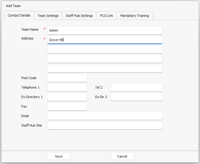Focus the Address field with Grove Hill

coord(105,40)
